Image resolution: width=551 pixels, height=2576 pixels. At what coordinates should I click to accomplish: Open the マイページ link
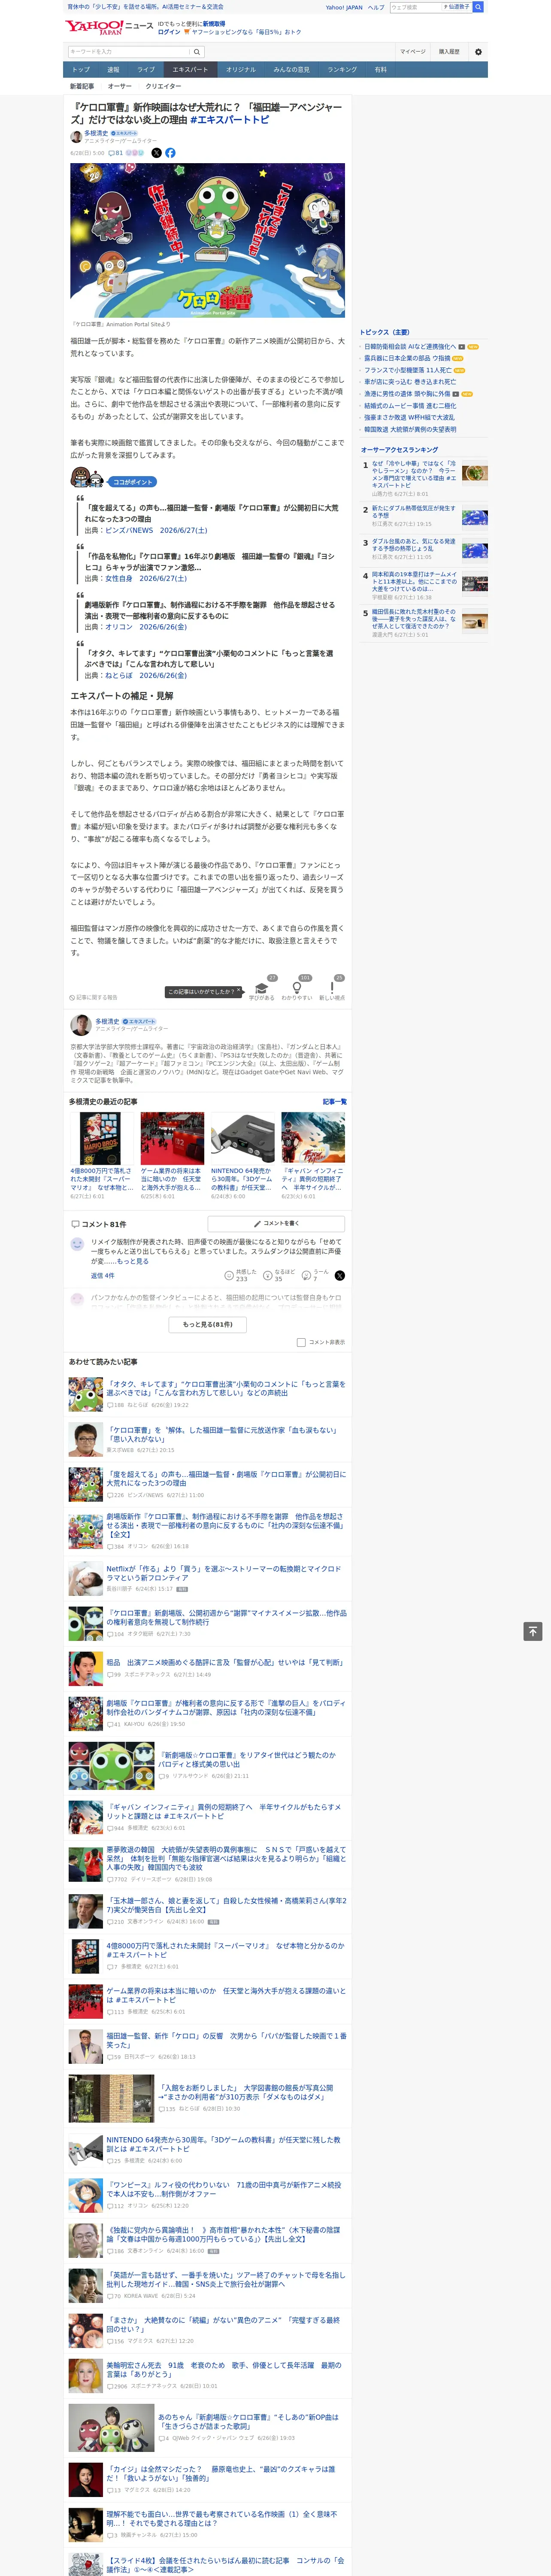pos(413,52)
